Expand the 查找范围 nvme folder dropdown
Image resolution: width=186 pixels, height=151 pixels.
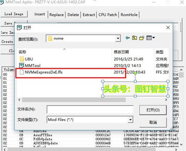point(118,38)
